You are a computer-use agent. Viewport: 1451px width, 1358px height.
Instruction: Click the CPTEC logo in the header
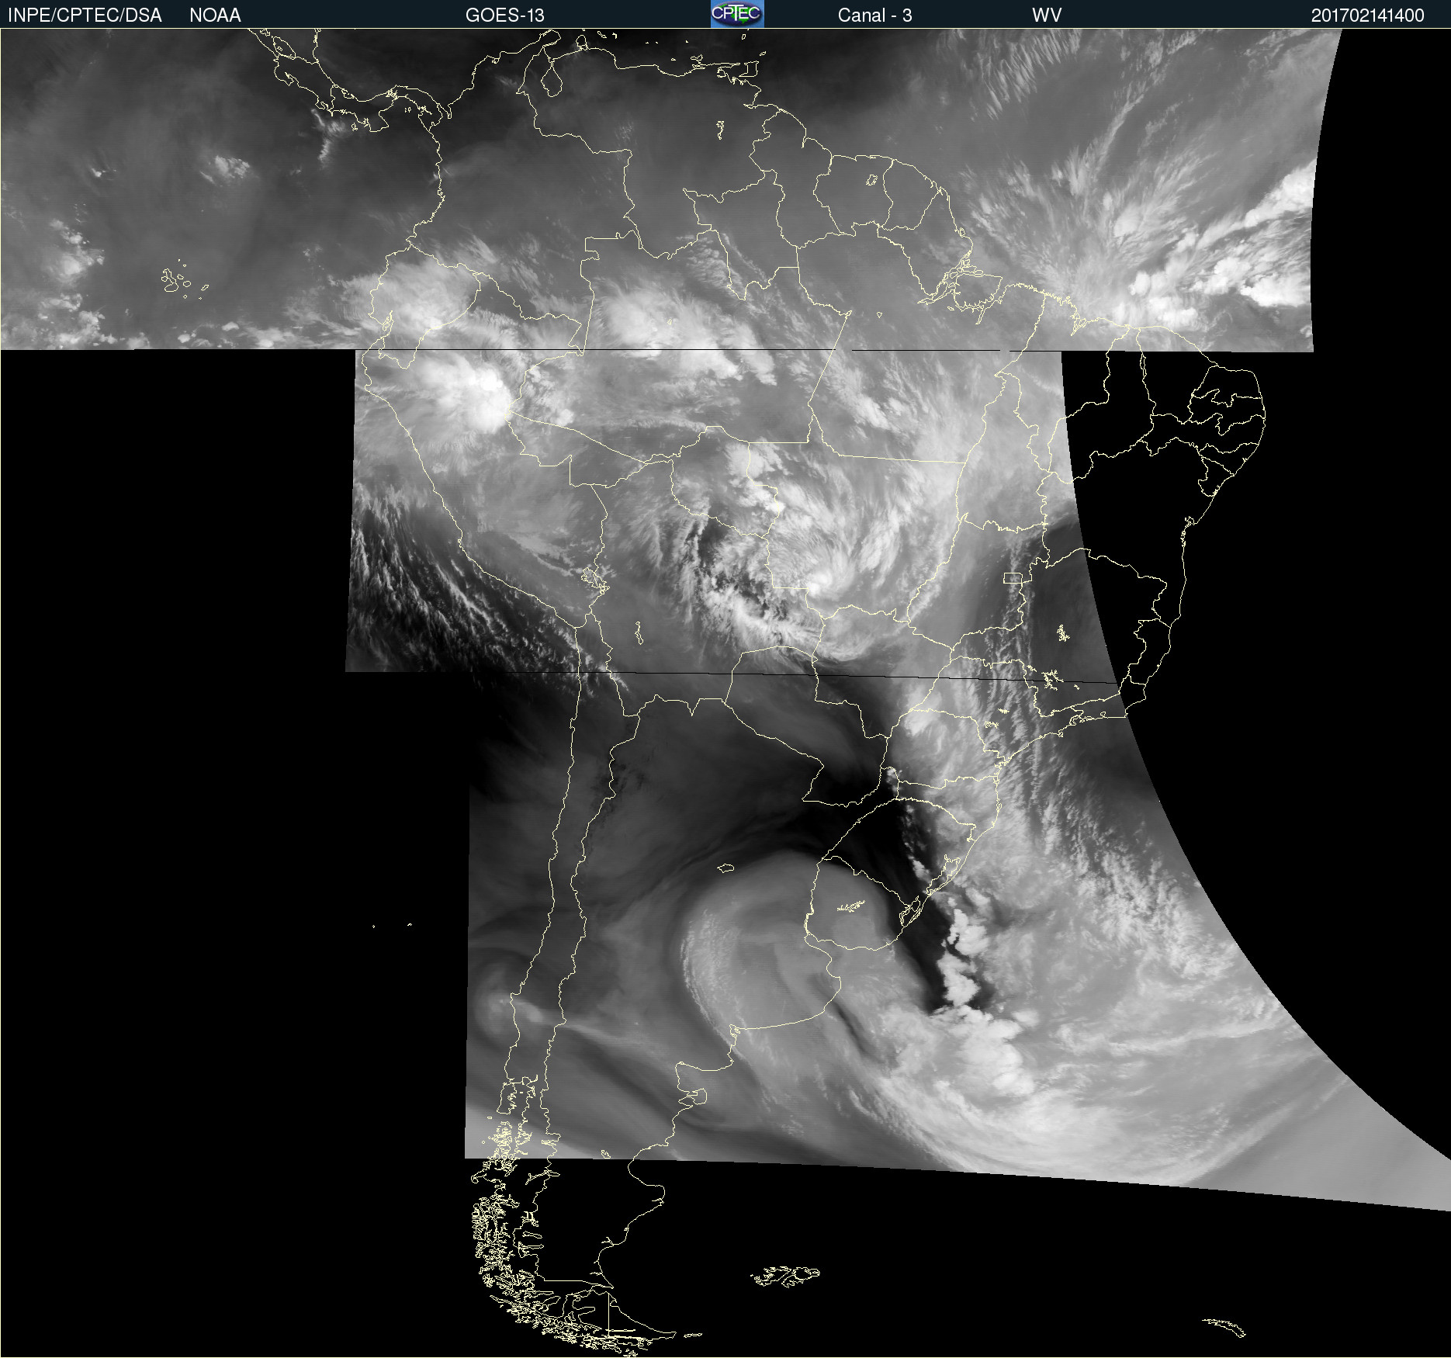pos(736,14)
